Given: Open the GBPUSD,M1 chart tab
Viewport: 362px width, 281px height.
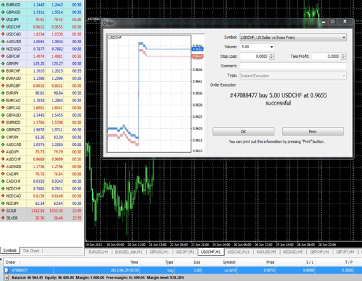Looking at the screenshot, I should [159, 252].
